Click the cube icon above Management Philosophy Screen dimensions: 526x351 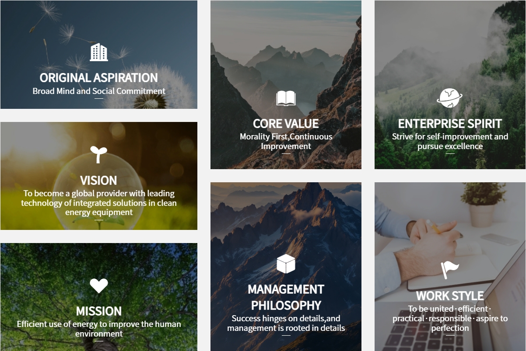click(x=286, y=264)
